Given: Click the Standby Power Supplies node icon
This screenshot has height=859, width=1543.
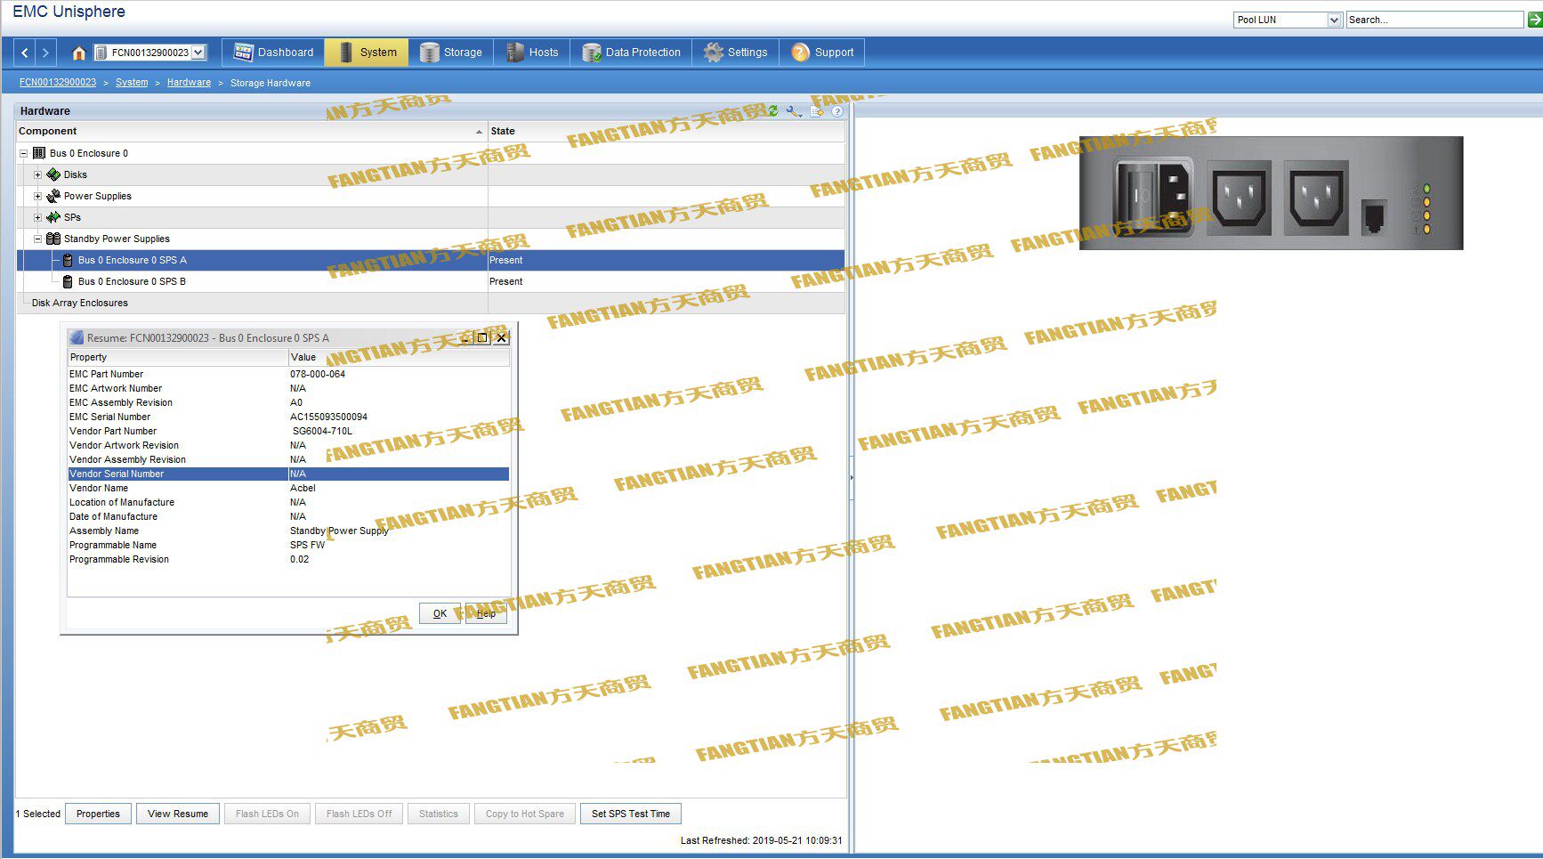Looking at the screenshot, I should [x=53, y=239].
